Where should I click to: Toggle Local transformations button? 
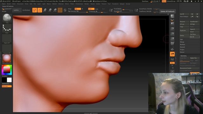coord(172,54)
